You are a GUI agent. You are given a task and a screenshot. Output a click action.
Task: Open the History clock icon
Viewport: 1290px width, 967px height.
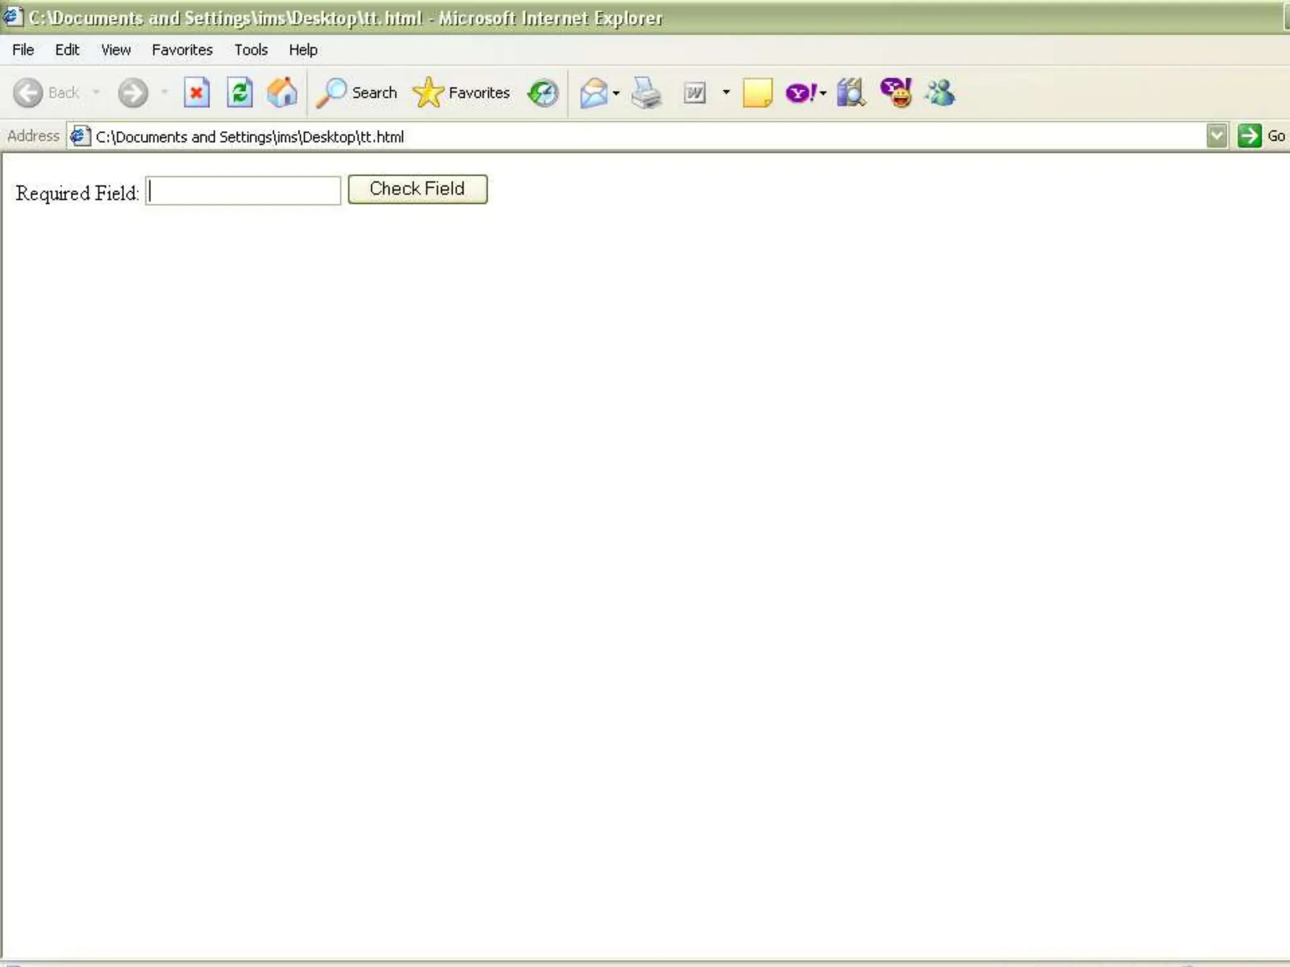(x=543, y=93)
